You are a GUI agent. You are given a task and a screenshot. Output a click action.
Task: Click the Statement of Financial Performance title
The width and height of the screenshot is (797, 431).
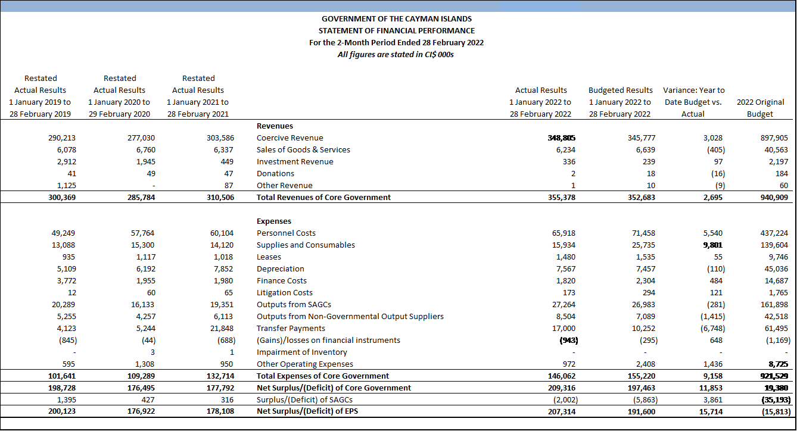click(397, 31)
